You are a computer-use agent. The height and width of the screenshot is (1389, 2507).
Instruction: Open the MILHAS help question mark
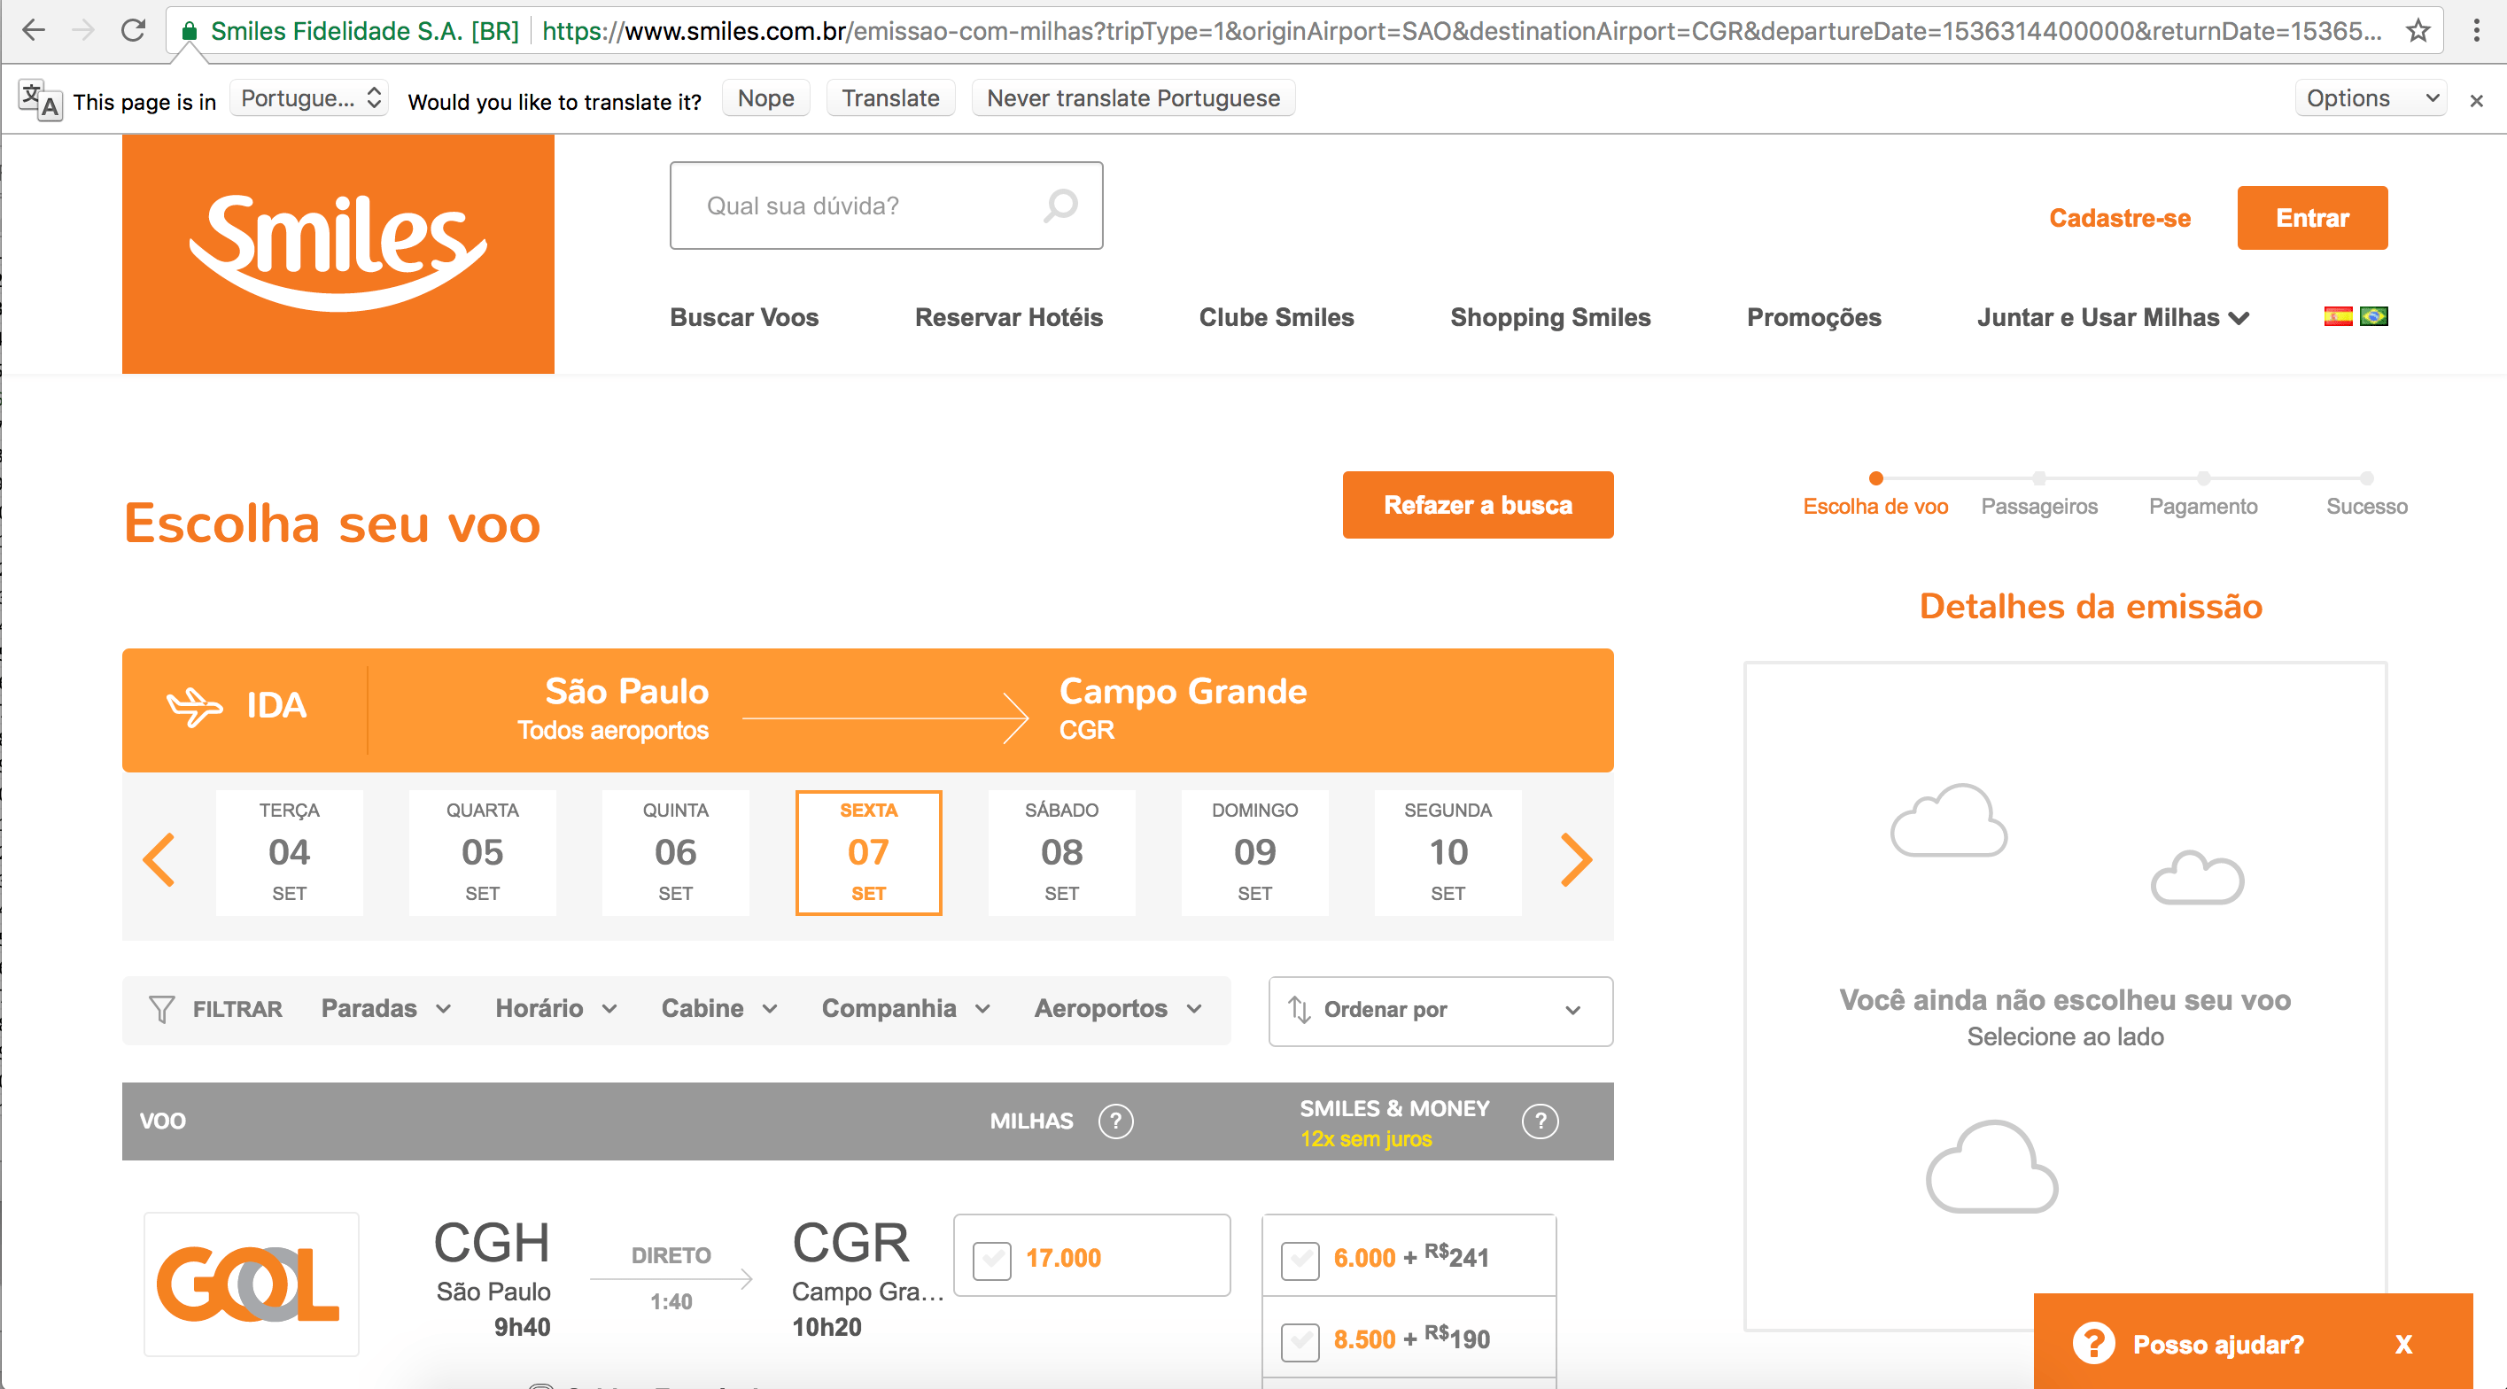(x=1115, y=1121)
